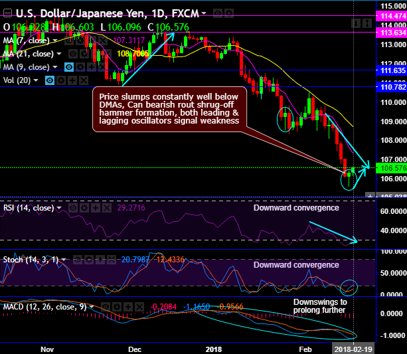Click the RSI value 29.2716

click(x=131, y=208)
